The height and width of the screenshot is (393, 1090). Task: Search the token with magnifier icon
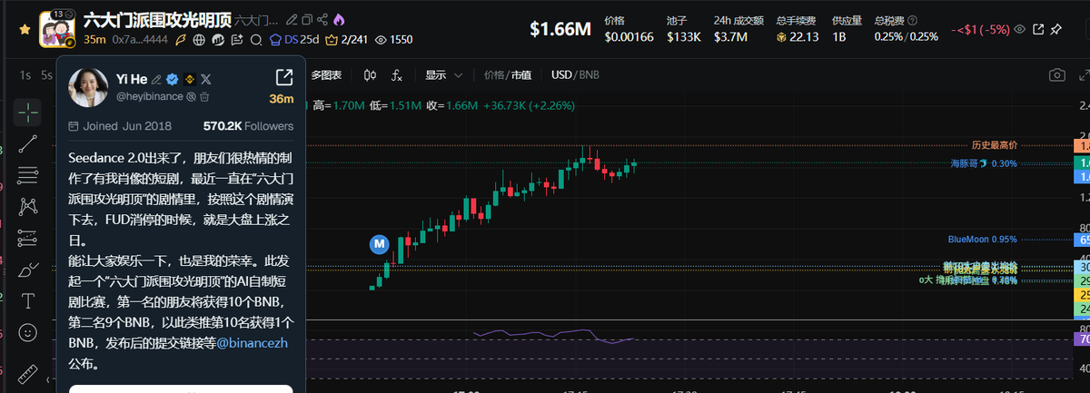(x=256, y=40)
